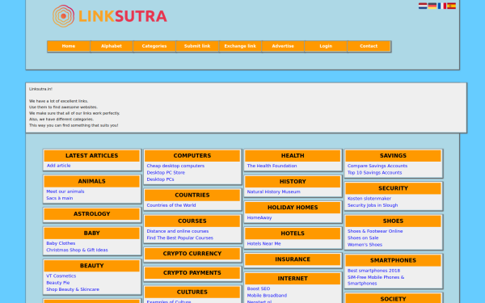Follow the Desktop PC Store link
The height and width of the screenshot is (303, 485).
click(x=166, y=173)
